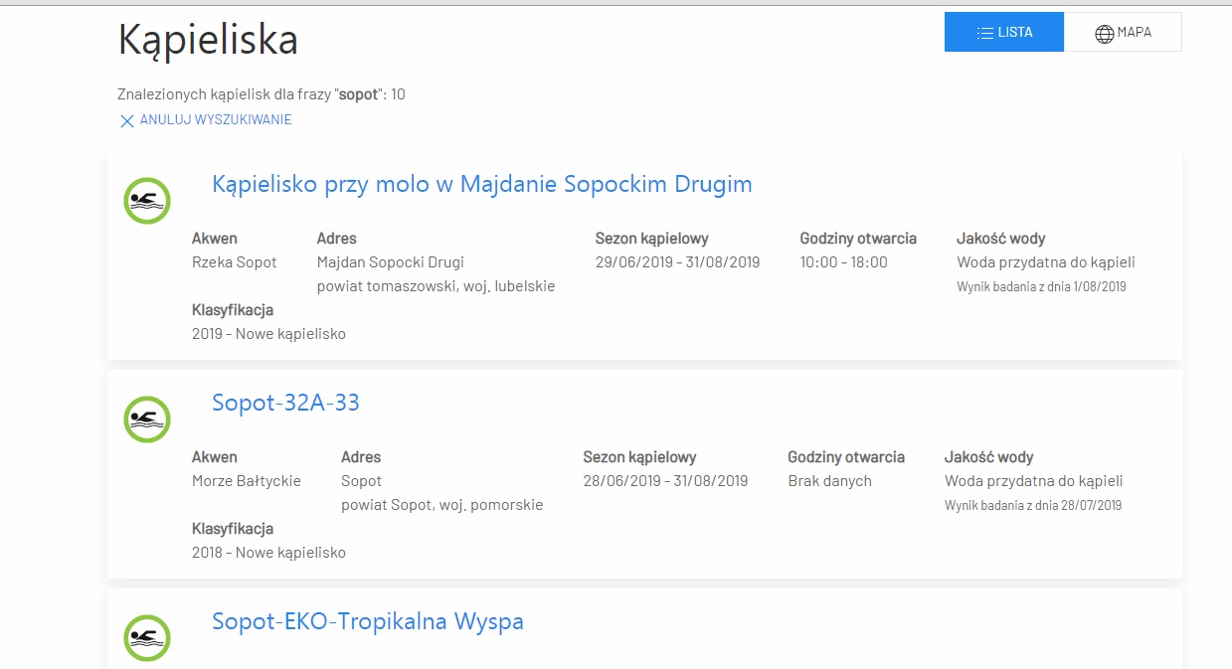Switch to the MAPA view tab
1232x669 pixels.
(1123, 32)
